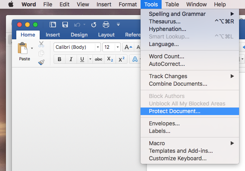Image resolution: width=245 pixels, height=171 pixels.
Task: Switch to the Insert ribbon tab
Action: point(53,35)
